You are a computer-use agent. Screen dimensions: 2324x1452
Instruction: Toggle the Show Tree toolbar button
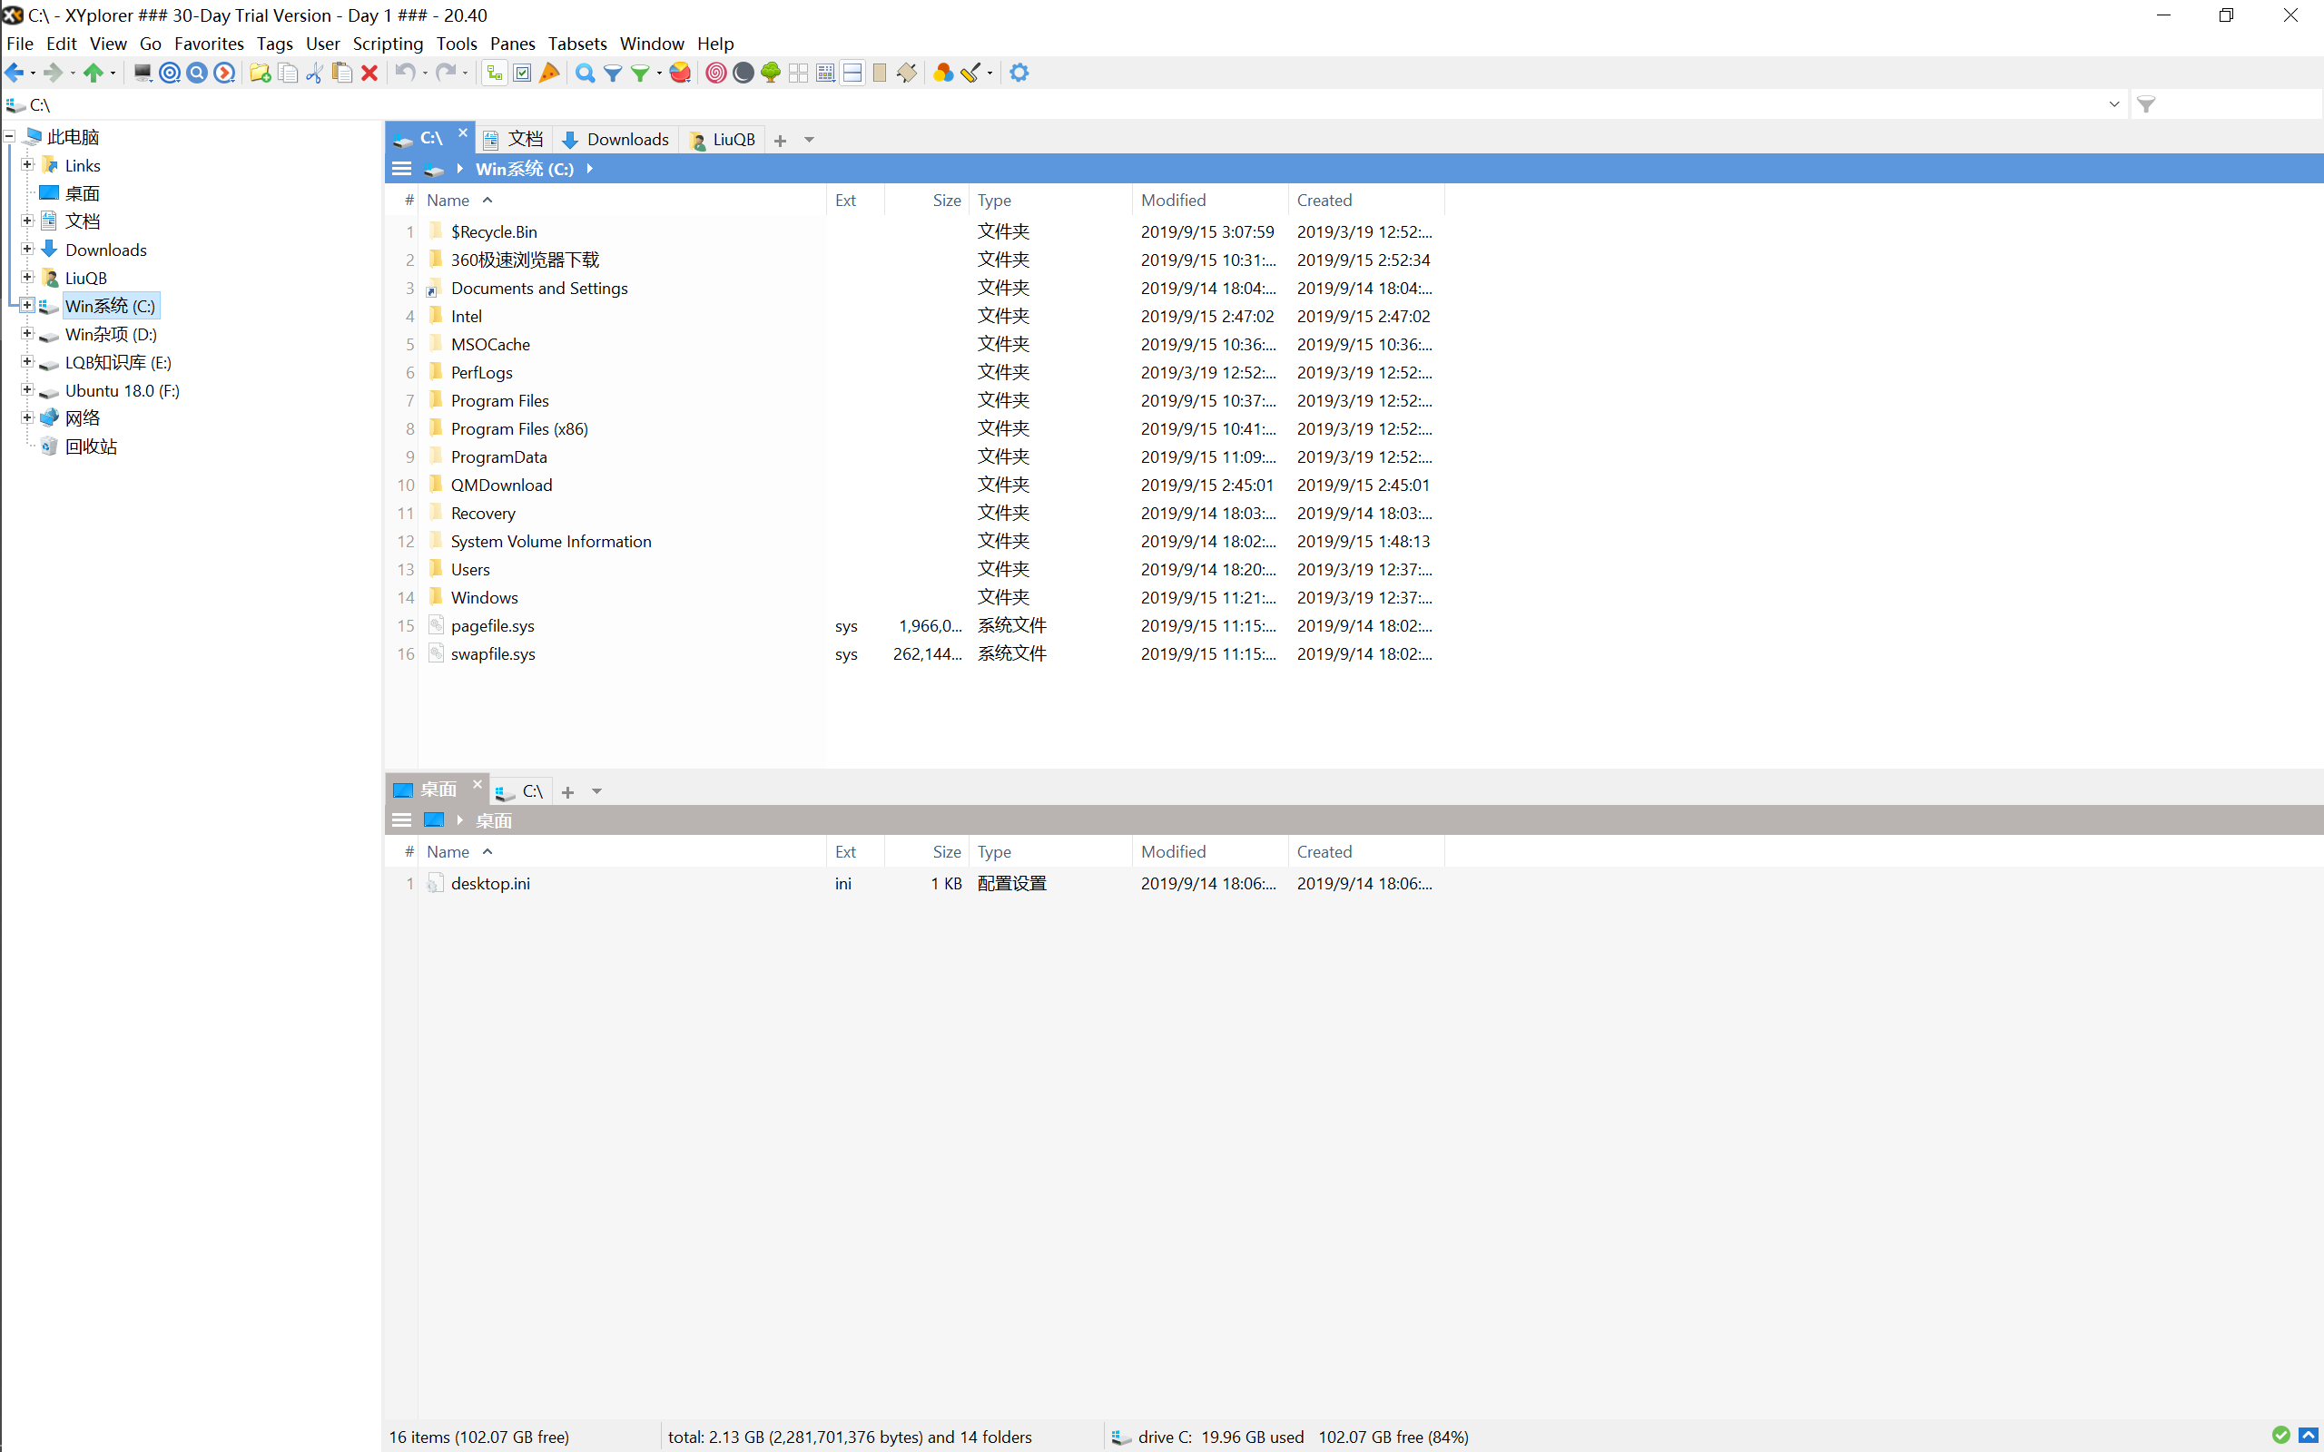(x=494, y=73)
